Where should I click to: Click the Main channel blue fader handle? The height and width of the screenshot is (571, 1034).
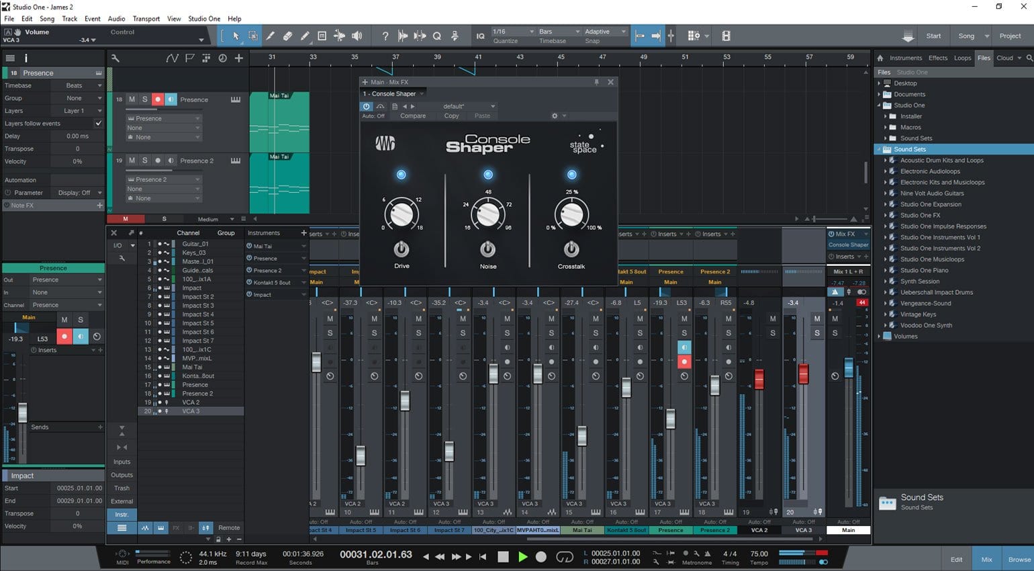[849, 367]
